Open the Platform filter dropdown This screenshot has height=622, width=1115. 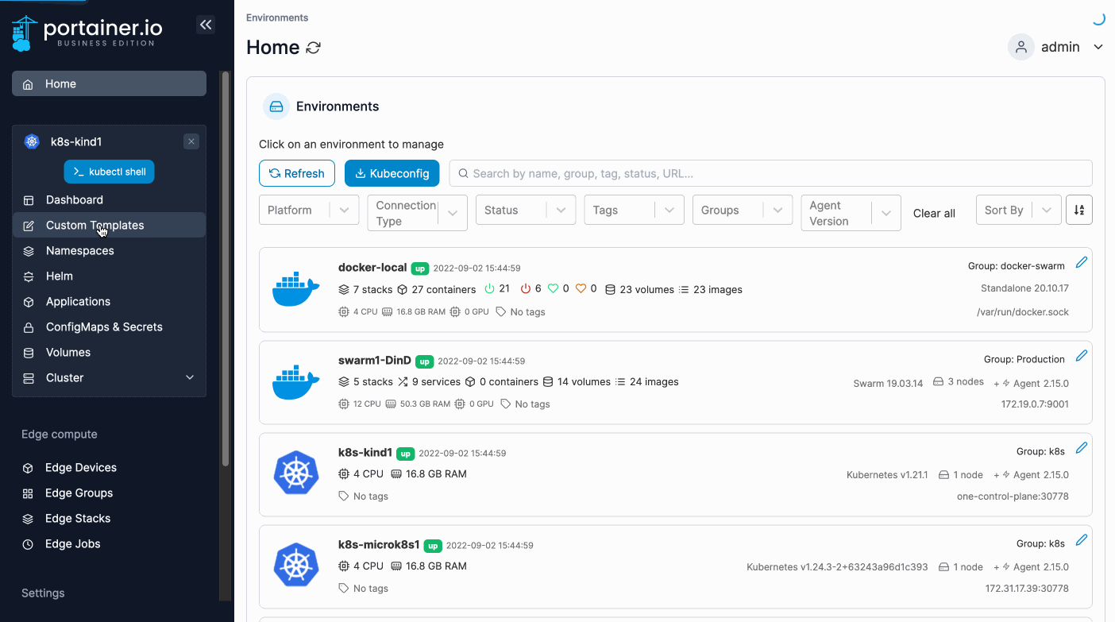point(308,210)
